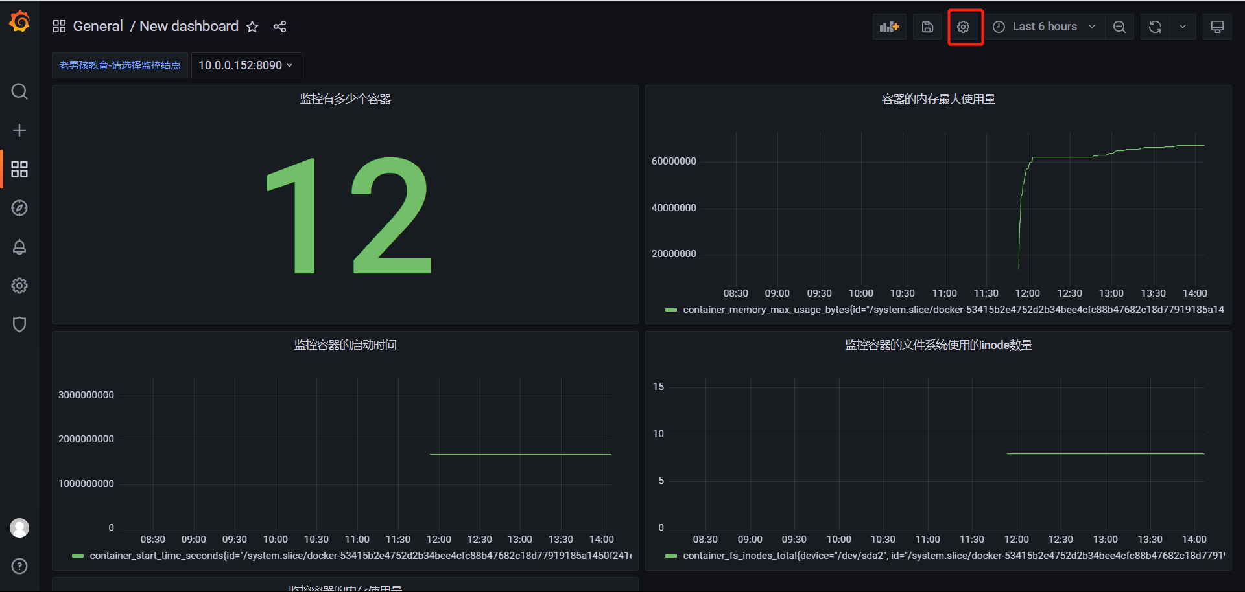1245x592 pixels.
Task: Open the Help question mark icon
Action: coord(19,566)
